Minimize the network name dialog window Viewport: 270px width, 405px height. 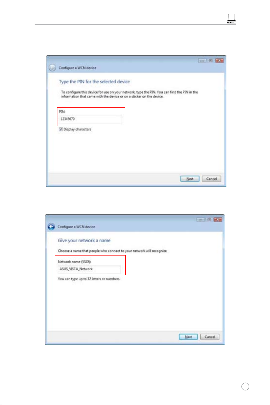point(201,219)
